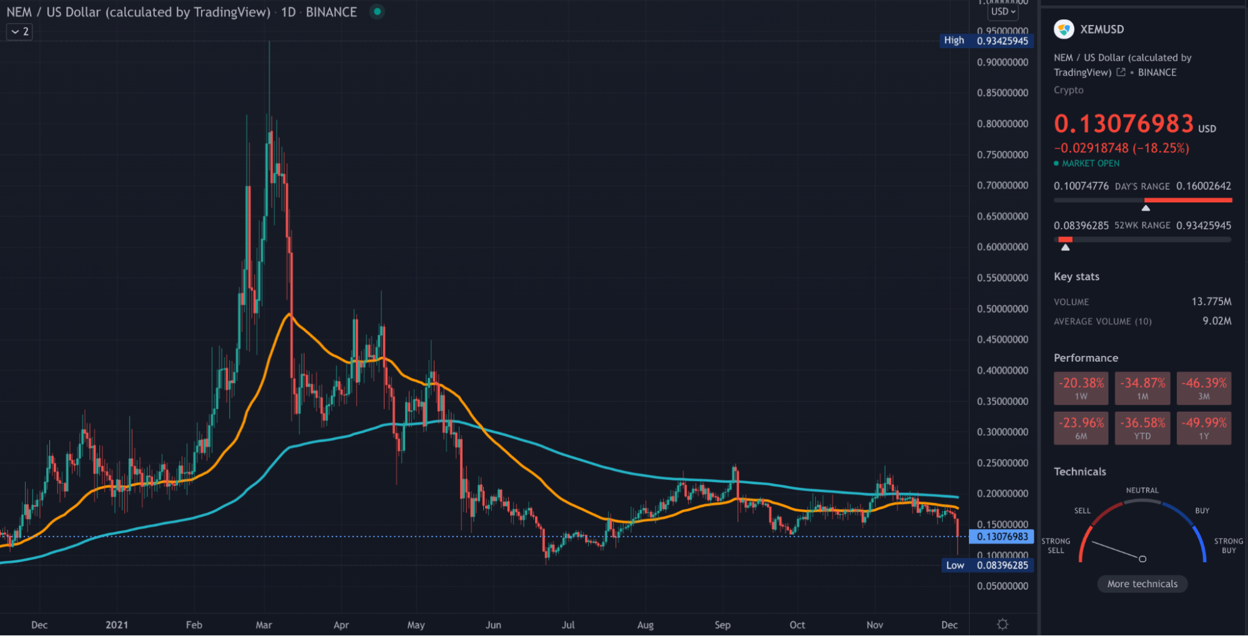Image resolution: width=1248 pixels, height=636 pixels.
Task: Click the Key stats heading
Action: point(1076,276)
